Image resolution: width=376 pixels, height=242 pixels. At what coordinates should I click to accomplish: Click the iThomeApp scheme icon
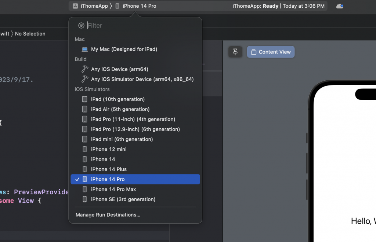75,6
